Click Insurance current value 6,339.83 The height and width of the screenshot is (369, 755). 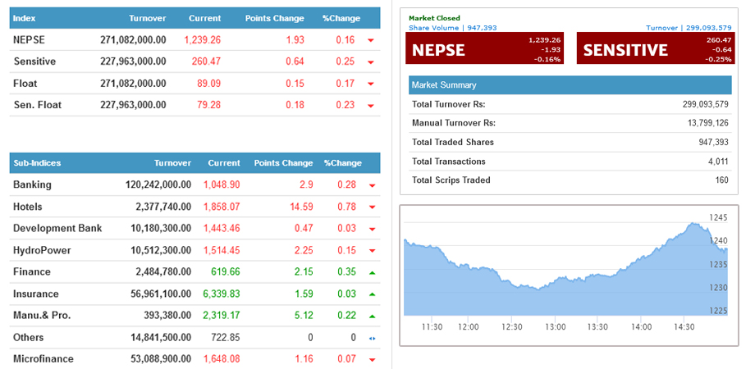pos(222,294)
